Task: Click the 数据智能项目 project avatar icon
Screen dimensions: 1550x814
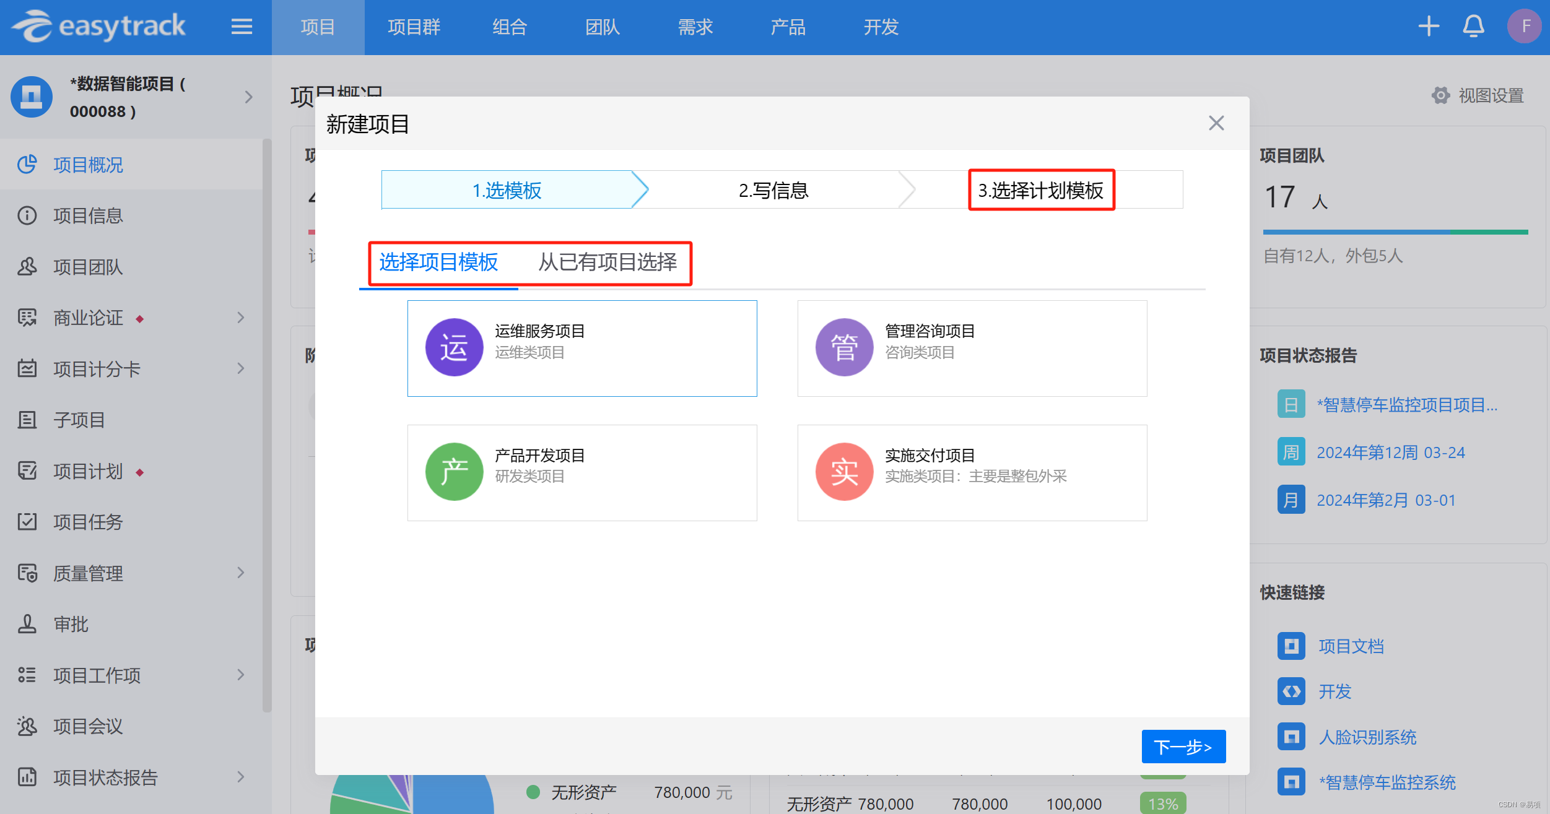Action: pyautogui.click(x=32, y=97)
